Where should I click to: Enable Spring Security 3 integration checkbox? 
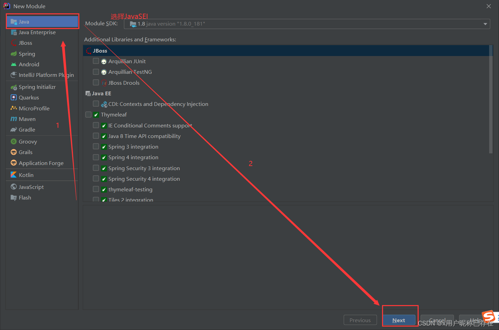(x=96, y=168)
